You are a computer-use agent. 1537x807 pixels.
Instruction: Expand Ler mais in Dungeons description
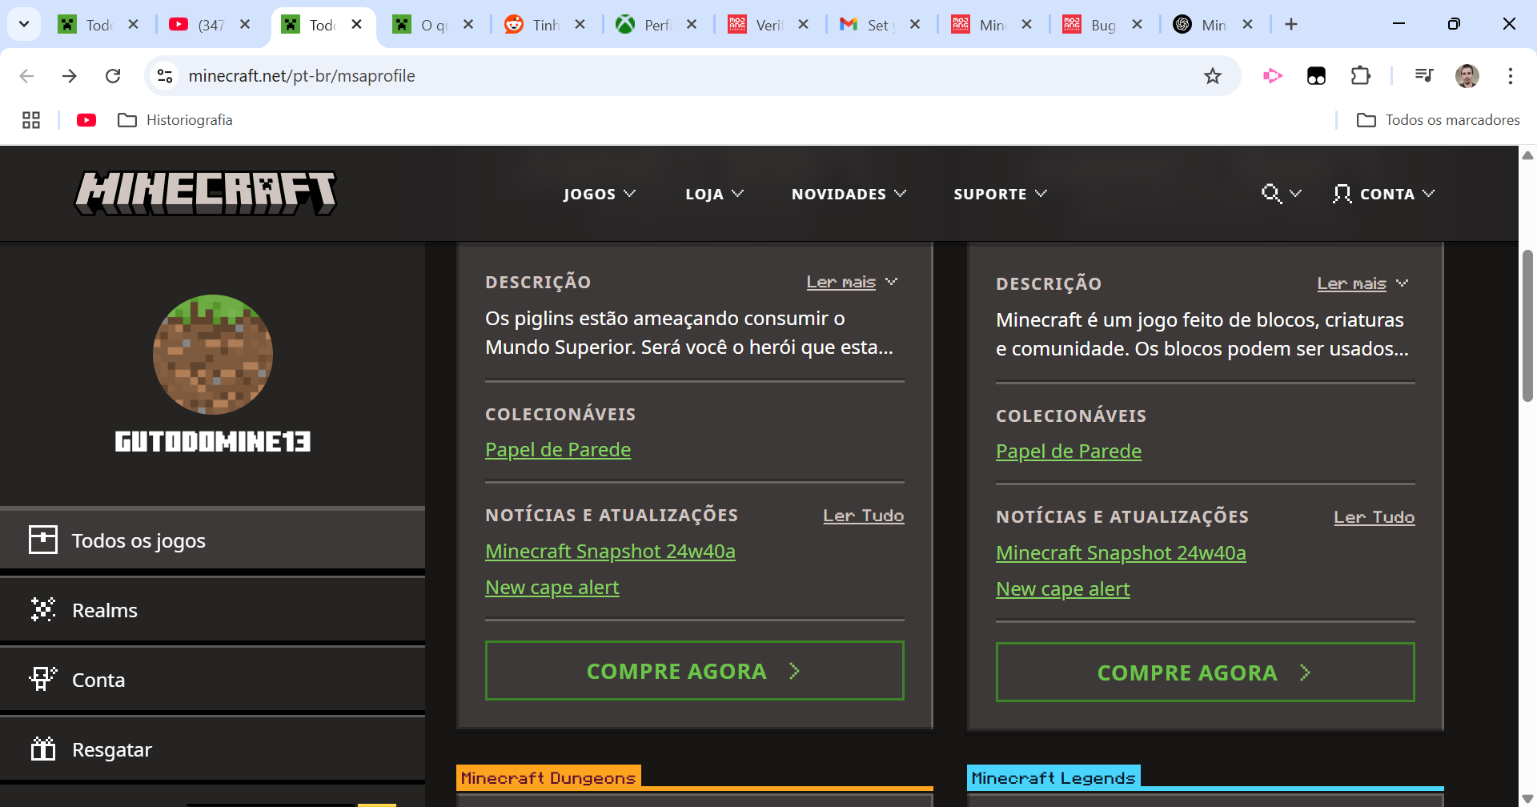coord(852,282)
